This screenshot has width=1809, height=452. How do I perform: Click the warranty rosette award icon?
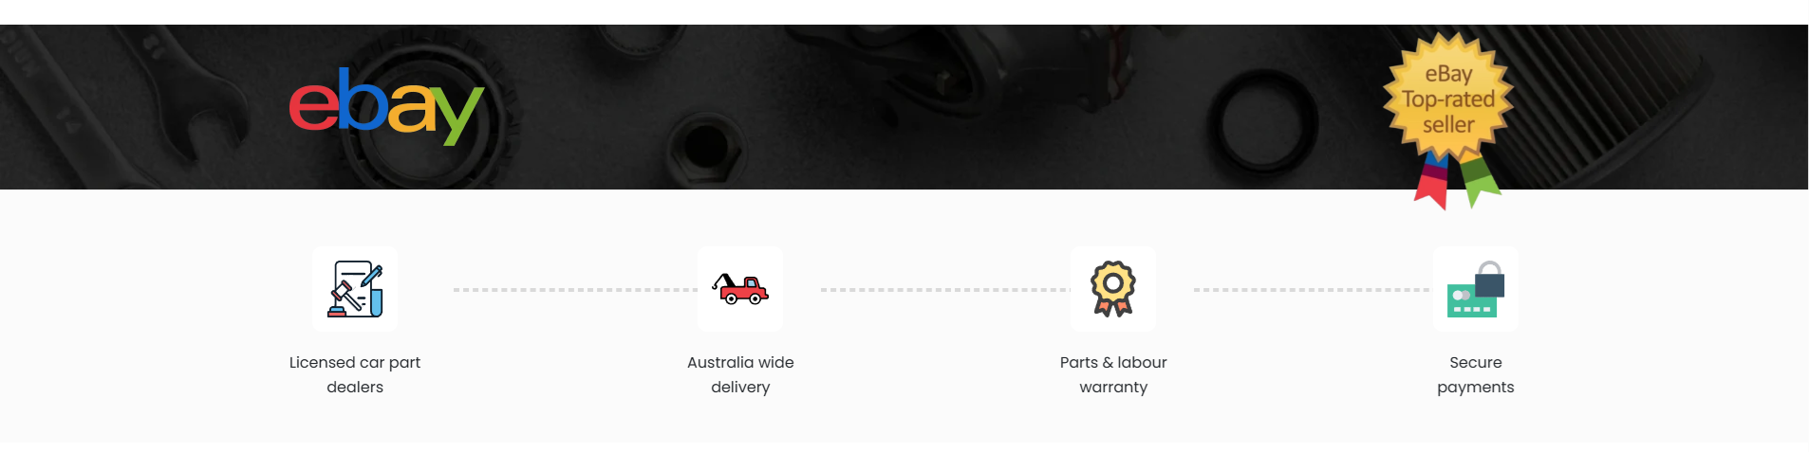[x=1113, y=289]
